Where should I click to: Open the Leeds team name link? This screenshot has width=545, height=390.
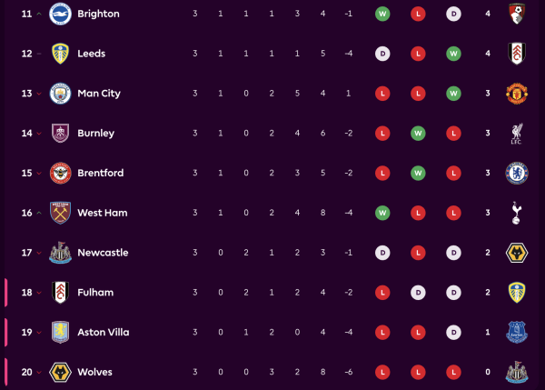click(92, 54)
